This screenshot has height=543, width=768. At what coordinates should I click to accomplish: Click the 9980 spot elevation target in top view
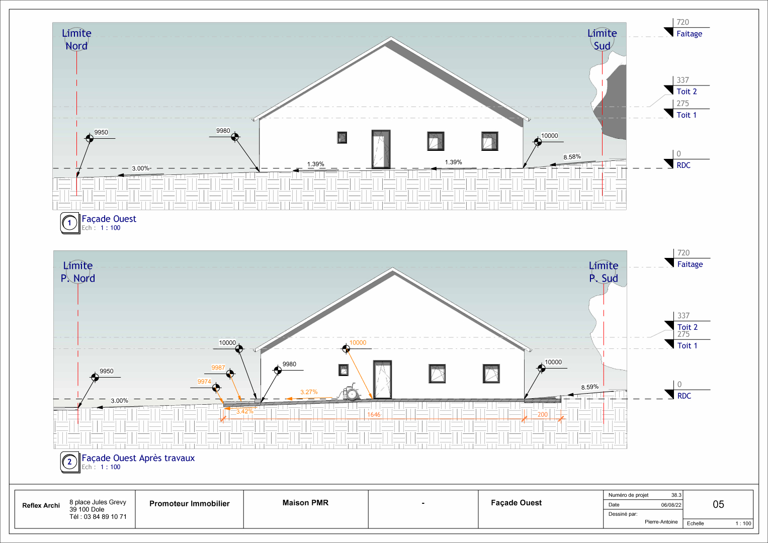(x=234, y=137)
